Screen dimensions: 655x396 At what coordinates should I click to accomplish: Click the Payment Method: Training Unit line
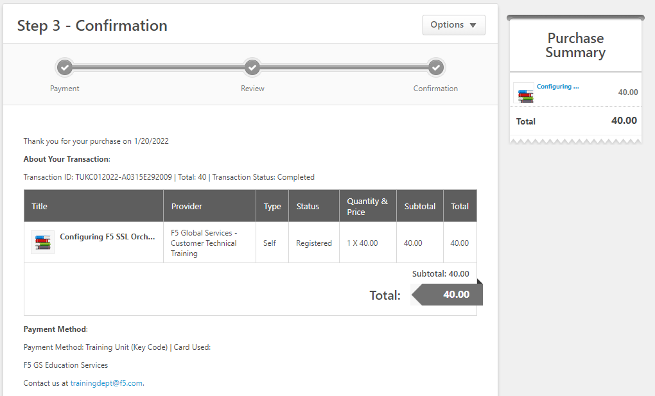(117, 347)
